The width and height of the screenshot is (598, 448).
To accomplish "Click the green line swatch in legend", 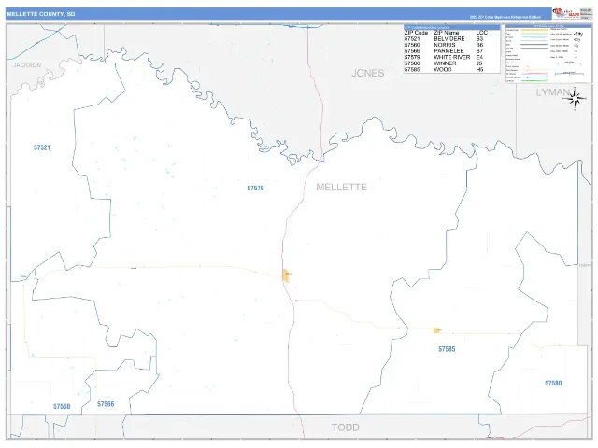I will tap(534, 81).
